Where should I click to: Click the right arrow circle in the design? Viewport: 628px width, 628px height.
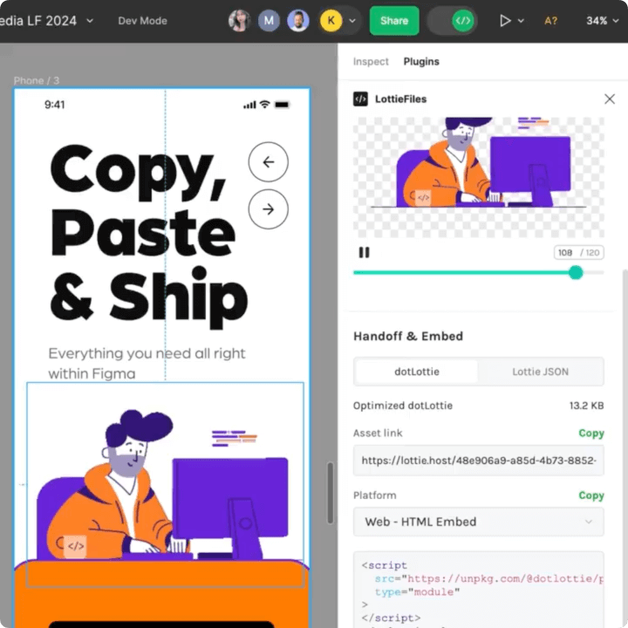(268, 209)
